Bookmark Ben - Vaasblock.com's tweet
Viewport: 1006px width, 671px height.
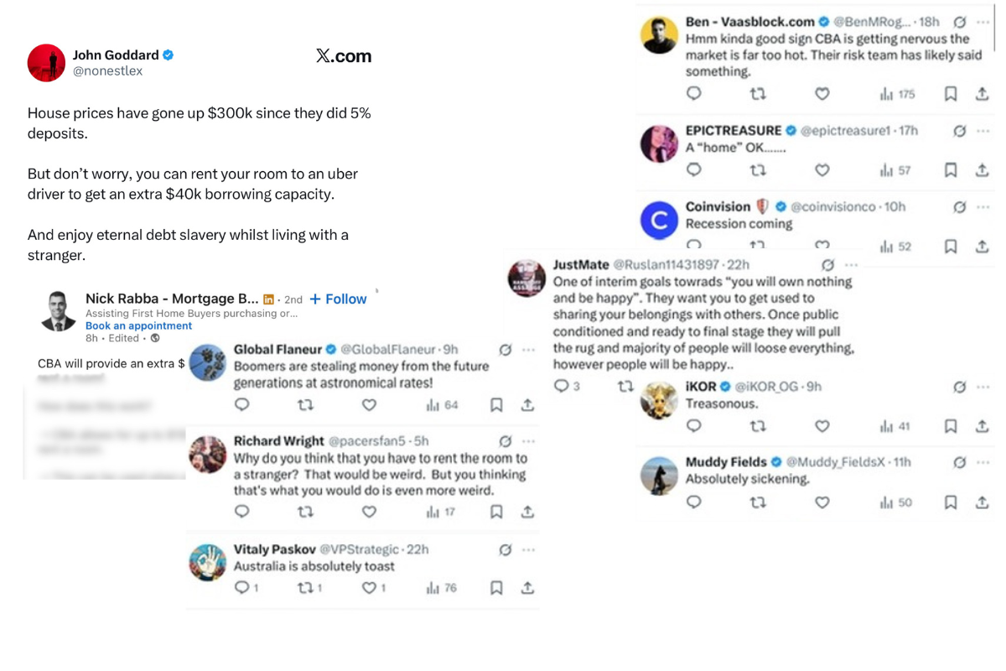(x=951, y=94)
